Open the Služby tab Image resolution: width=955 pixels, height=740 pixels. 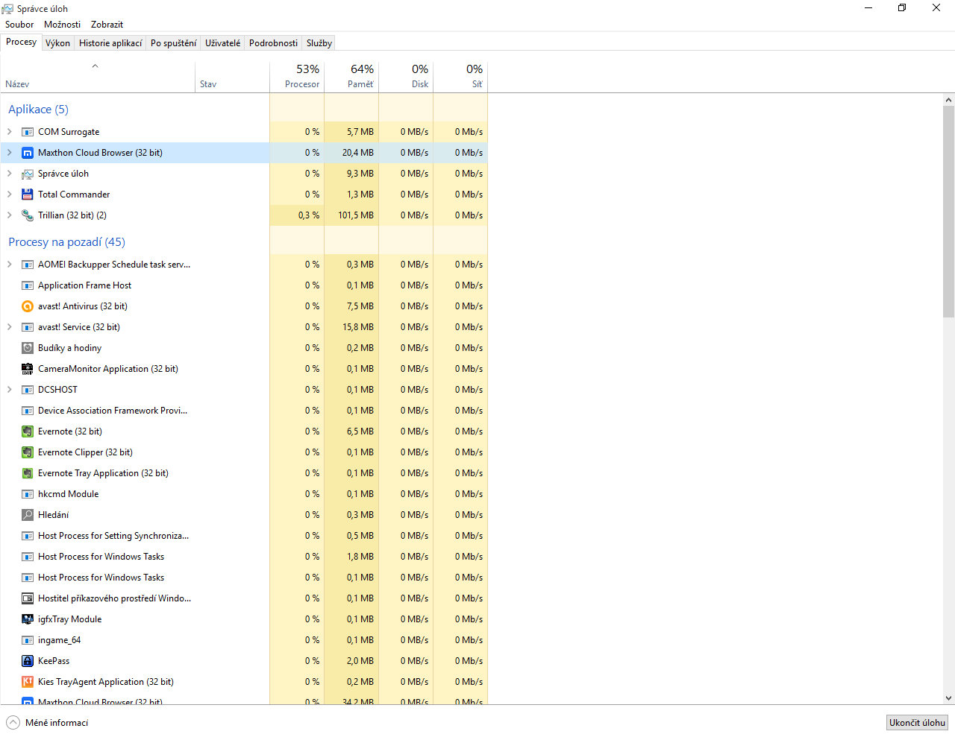319,43
